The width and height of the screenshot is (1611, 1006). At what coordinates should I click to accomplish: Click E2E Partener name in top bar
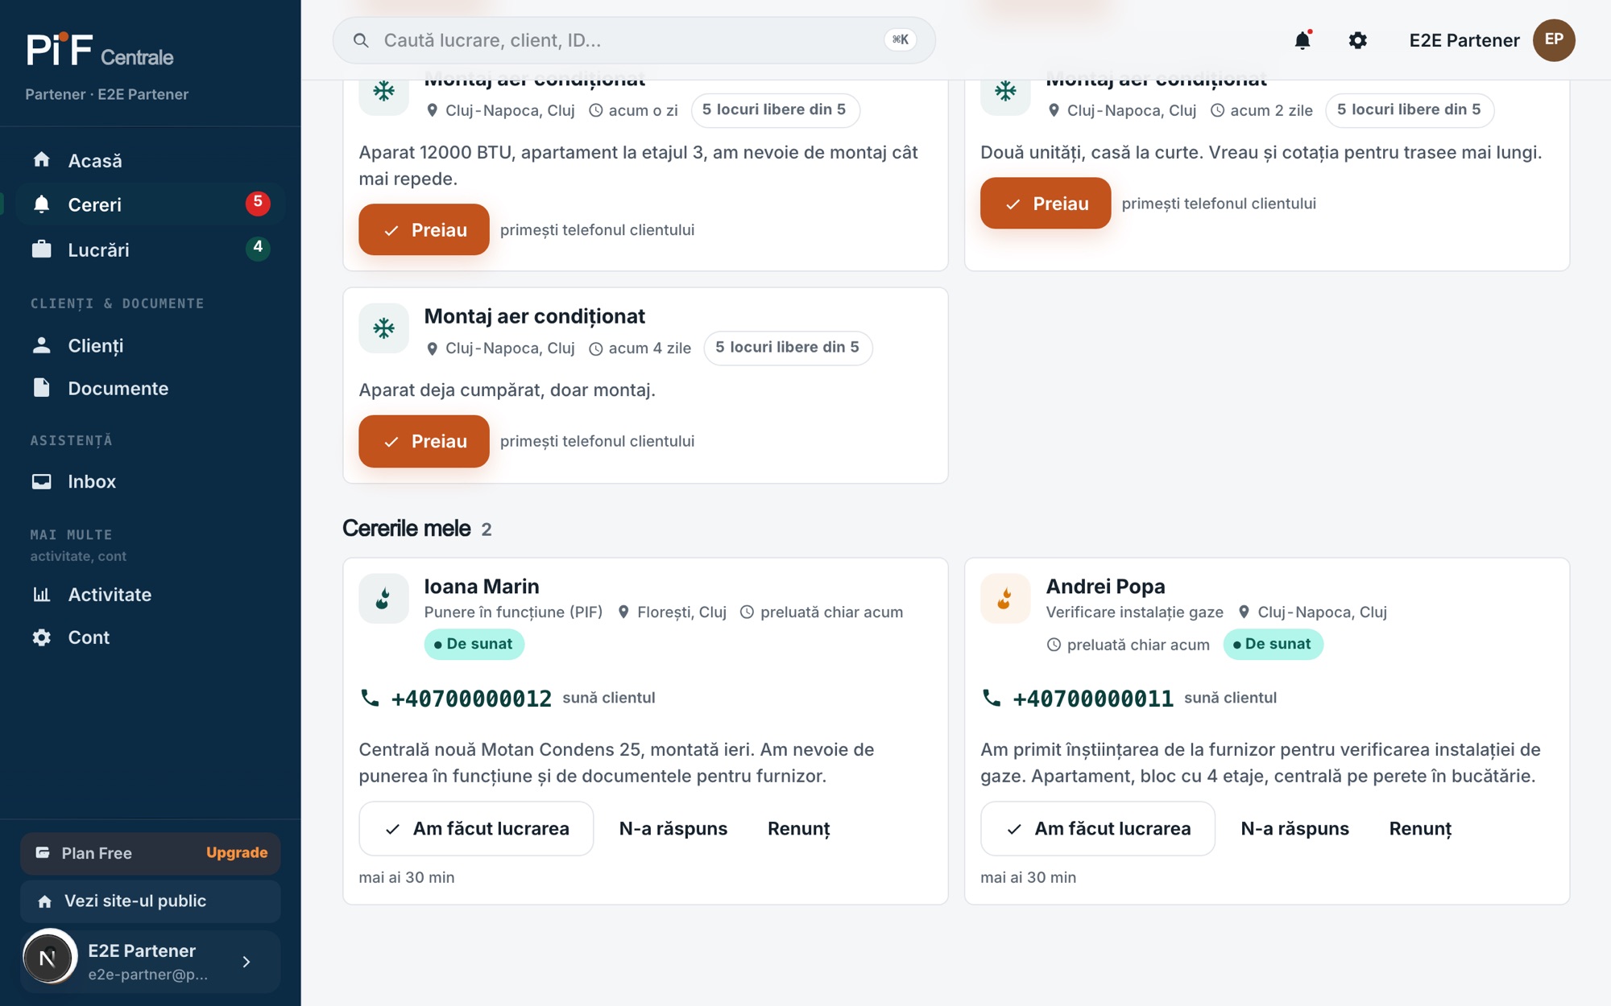coord(1464,40)
